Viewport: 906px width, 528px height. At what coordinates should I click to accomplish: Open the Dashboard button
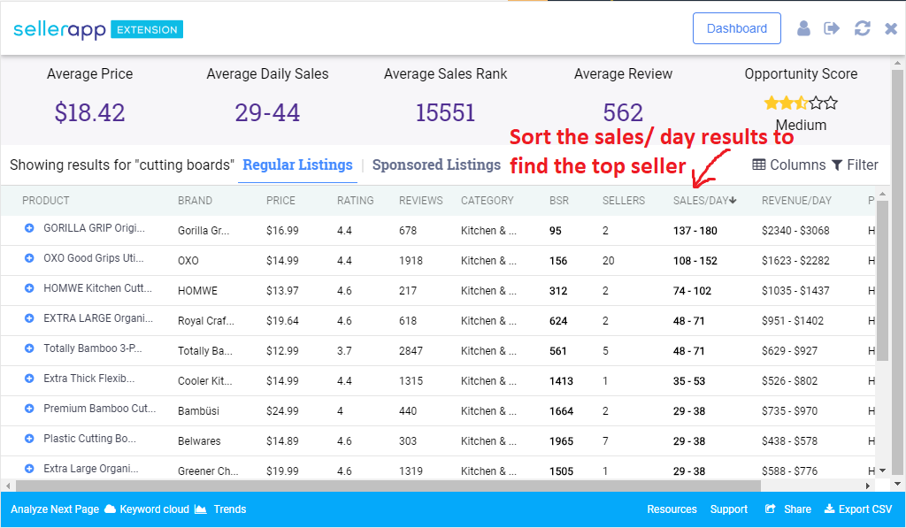click(x=737, y=28)
